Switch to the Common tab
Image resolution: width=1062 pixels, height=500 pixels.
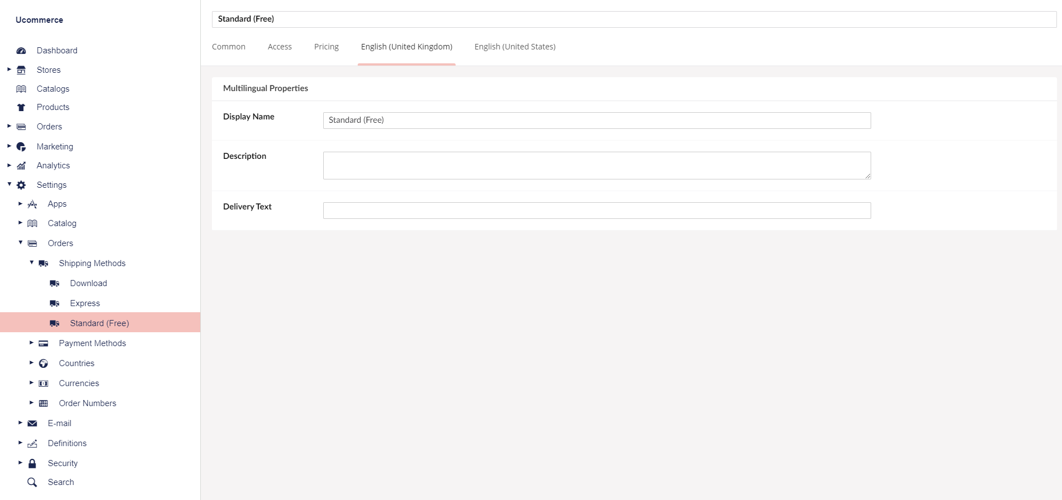tap(229, 47)
